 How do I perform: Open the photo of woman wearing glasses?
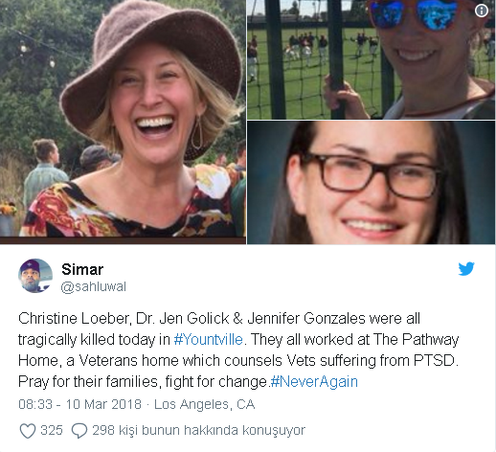click(x=372, y=183)
